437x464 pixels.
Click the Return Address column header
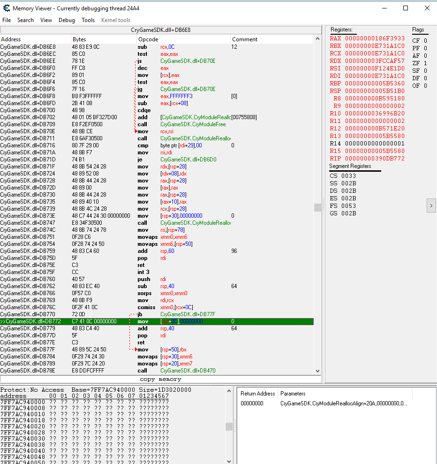tap(257, 394)
